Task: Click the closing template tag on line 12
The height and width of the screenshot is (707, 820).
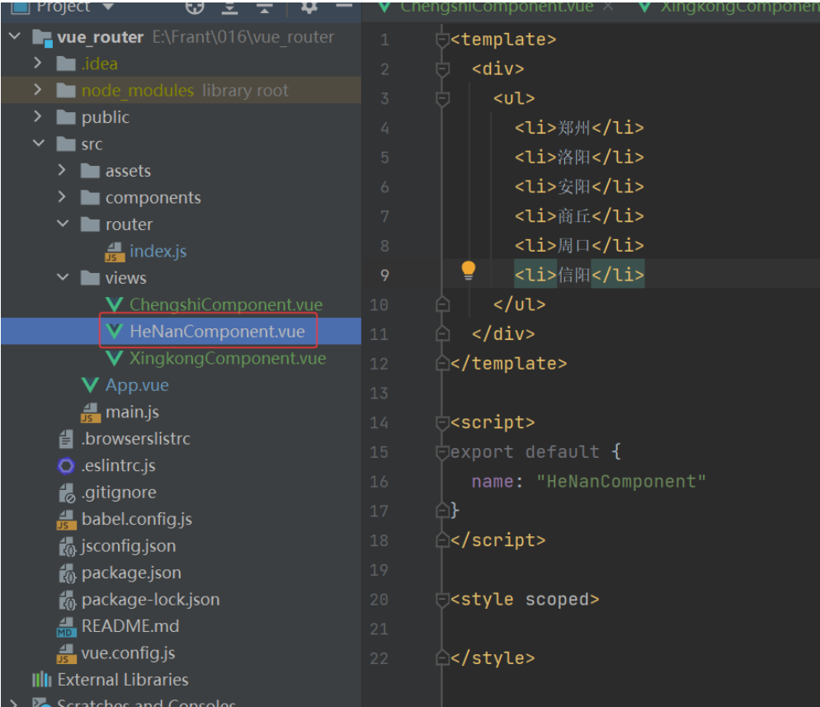Action: (508, 364)
